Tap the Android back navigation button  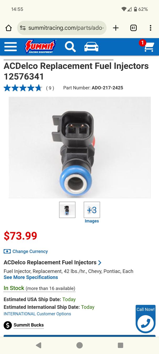click(x=39, y=345)
